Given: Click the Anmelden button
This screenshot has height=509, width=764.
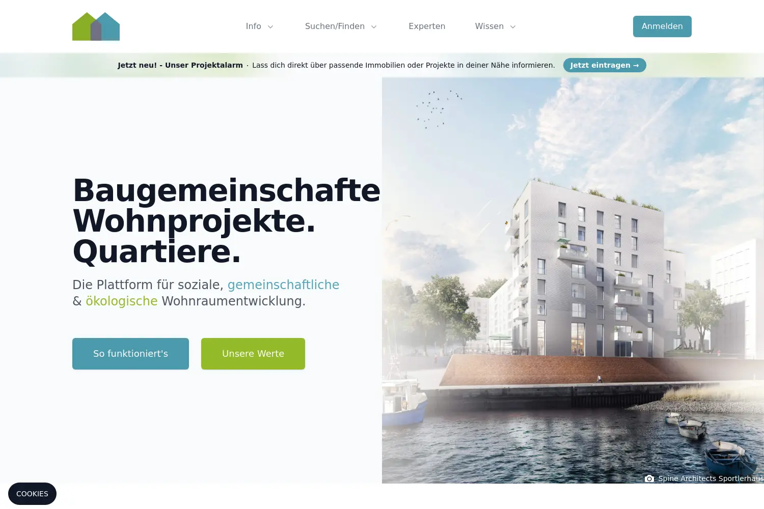Looking at the screenshot, I should pos(662,26).
